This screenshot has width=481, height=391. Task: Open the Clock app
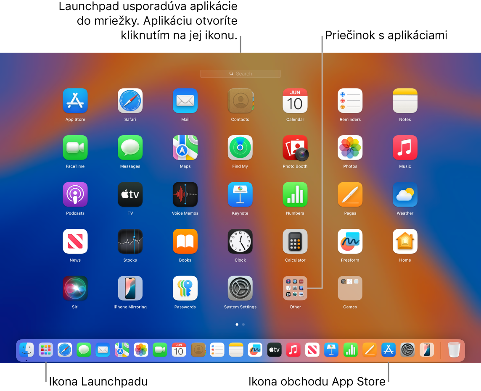240,241
